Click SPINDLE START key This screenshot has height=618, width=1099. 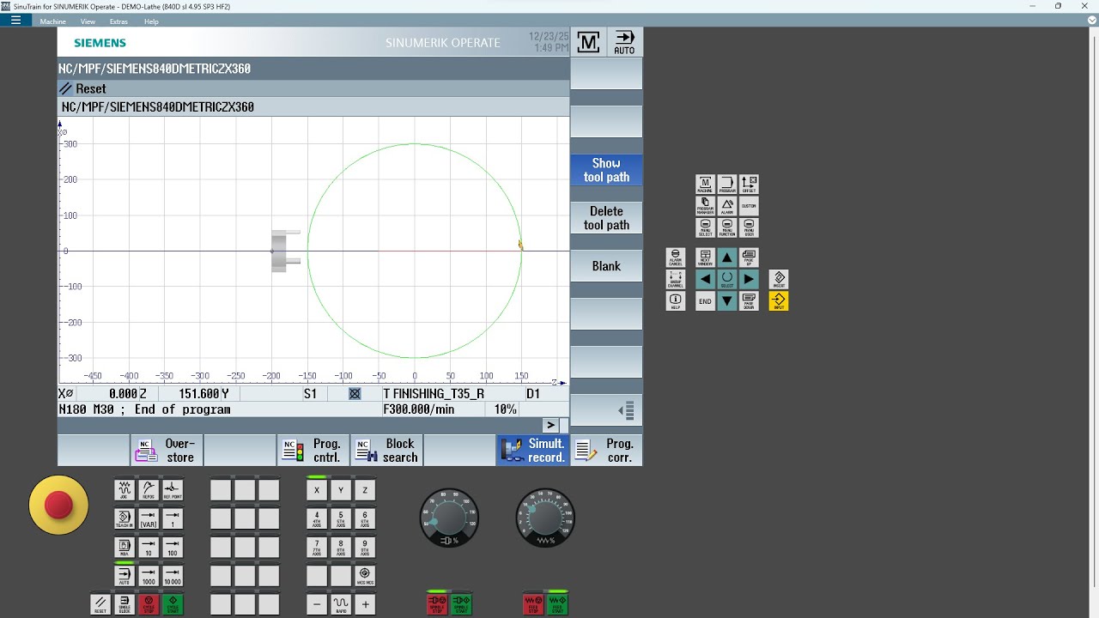click(x=461, y=604)
